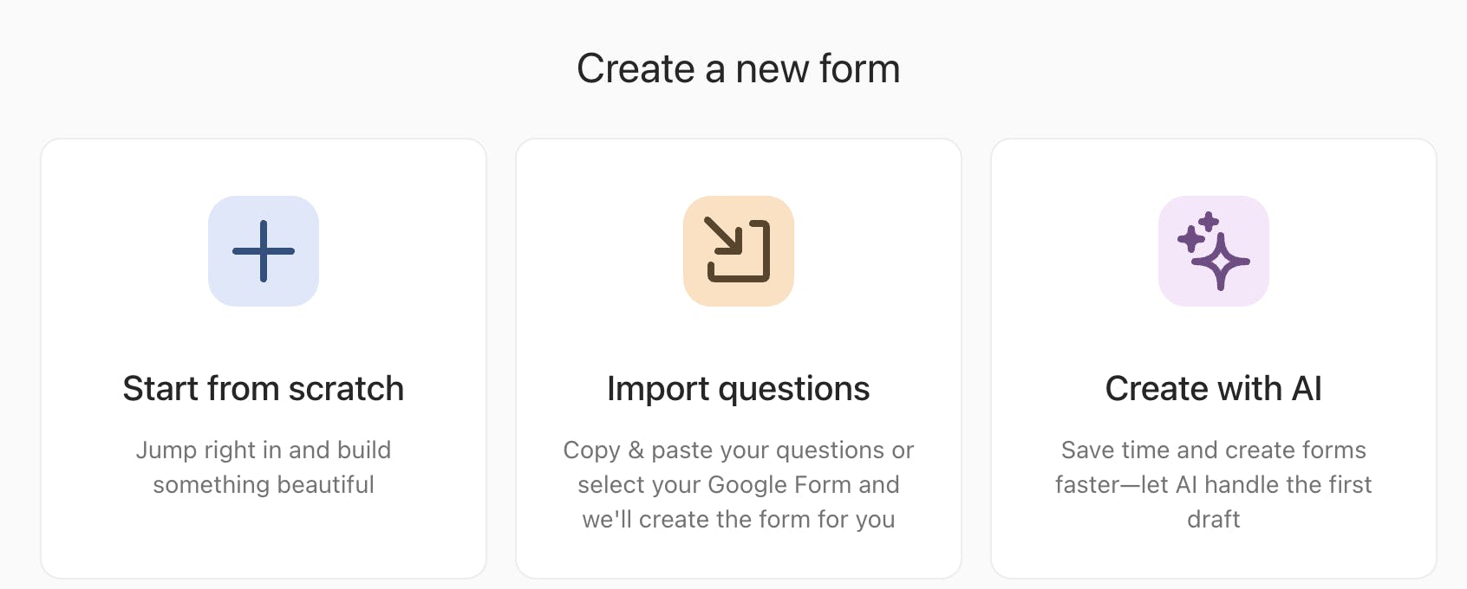Click the blue plus icon
The width and height of the screenshot is (1467, 589).
tap(264, 251)
